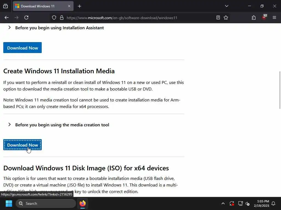Click the Create Windows 11 Installation Media heading

[x=59, y=71]
